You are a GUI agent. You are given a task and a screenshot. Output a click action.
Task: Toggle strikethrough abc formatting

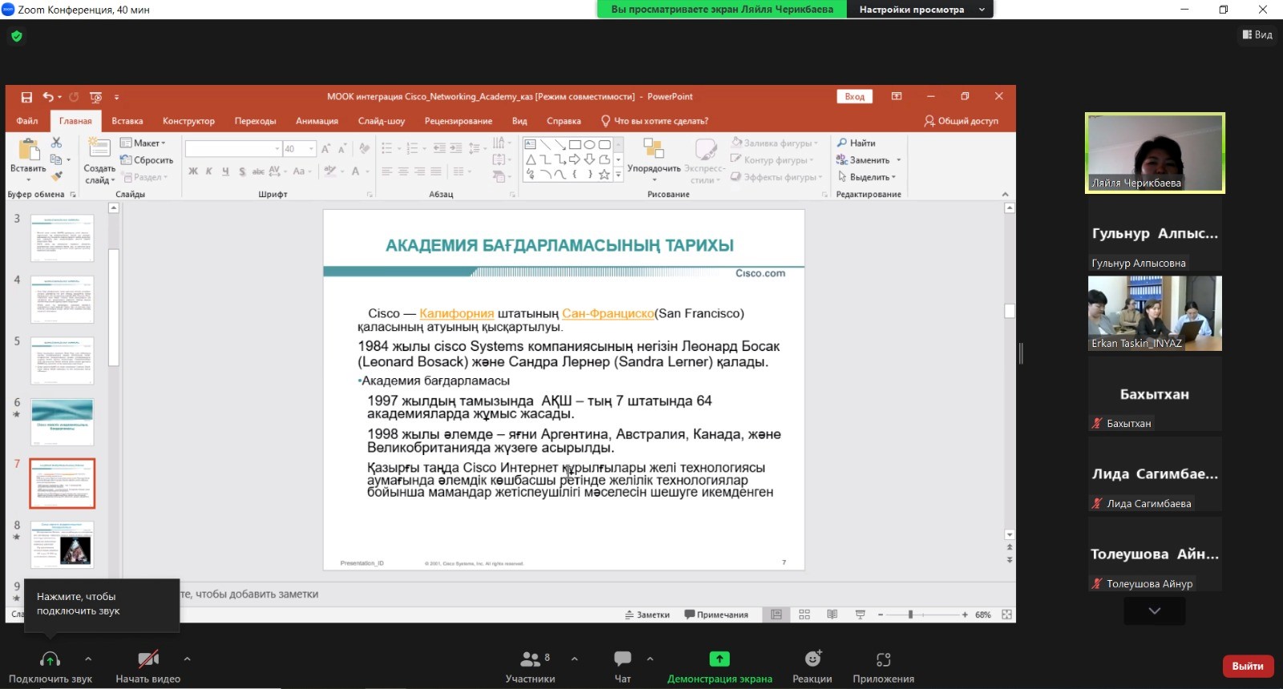point(258,171)
